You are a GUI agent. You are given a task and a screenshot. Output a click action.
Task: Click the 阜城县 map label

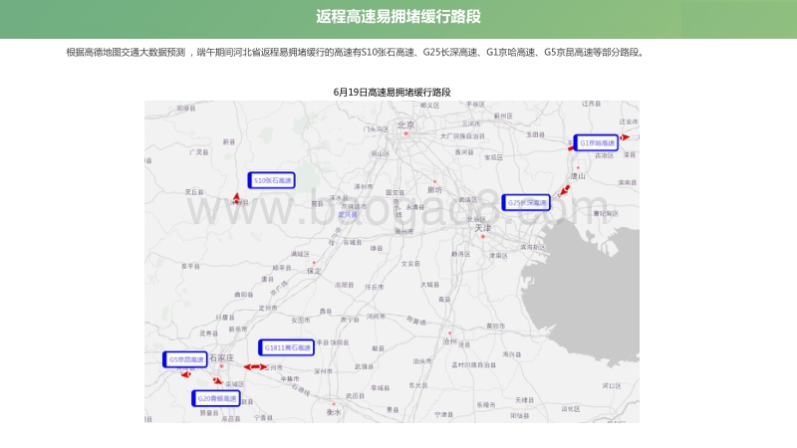[381, 388]
